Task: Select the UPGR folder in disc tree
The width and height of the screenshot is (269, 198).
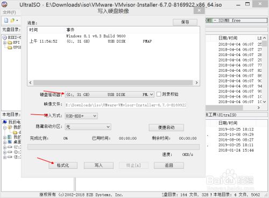Action: point(15,47)
